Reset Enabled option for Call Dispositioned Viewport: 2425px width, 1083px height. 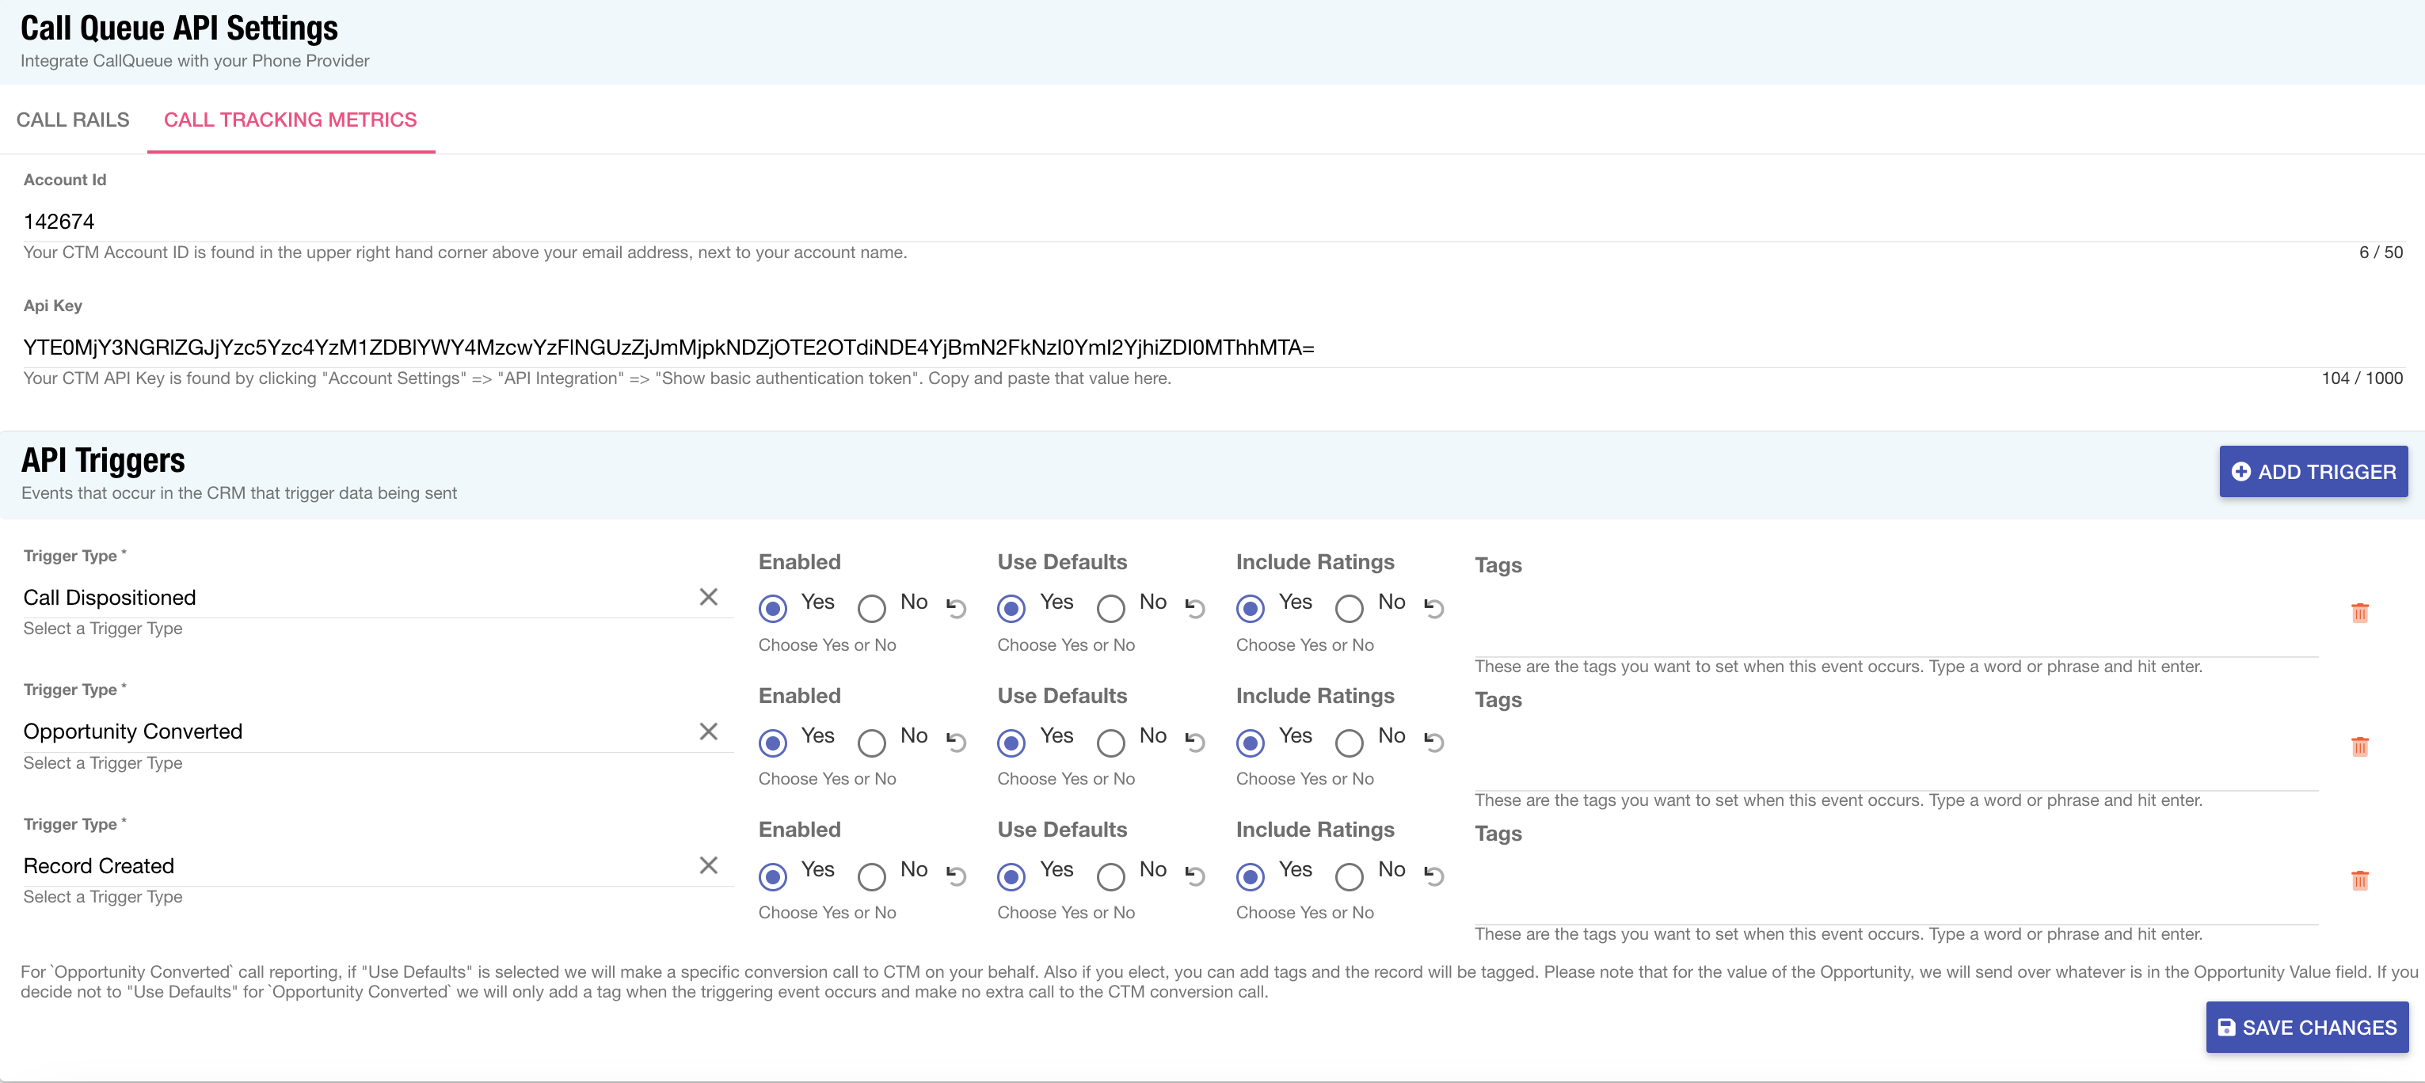pos(957,608)
